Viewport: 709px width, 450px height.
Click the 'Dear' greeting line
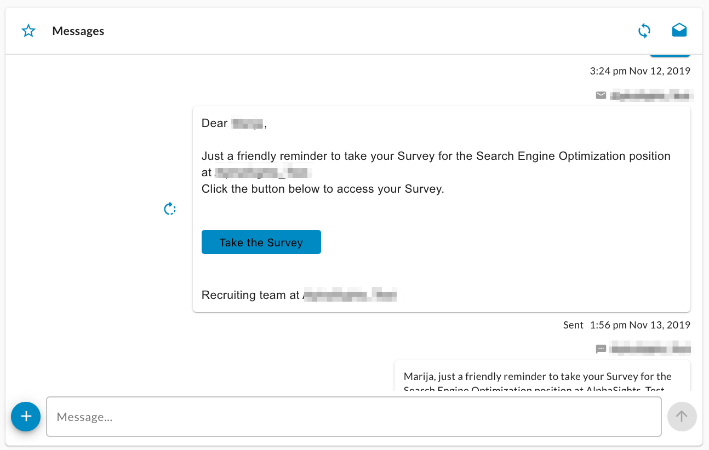tap(234, 123)
